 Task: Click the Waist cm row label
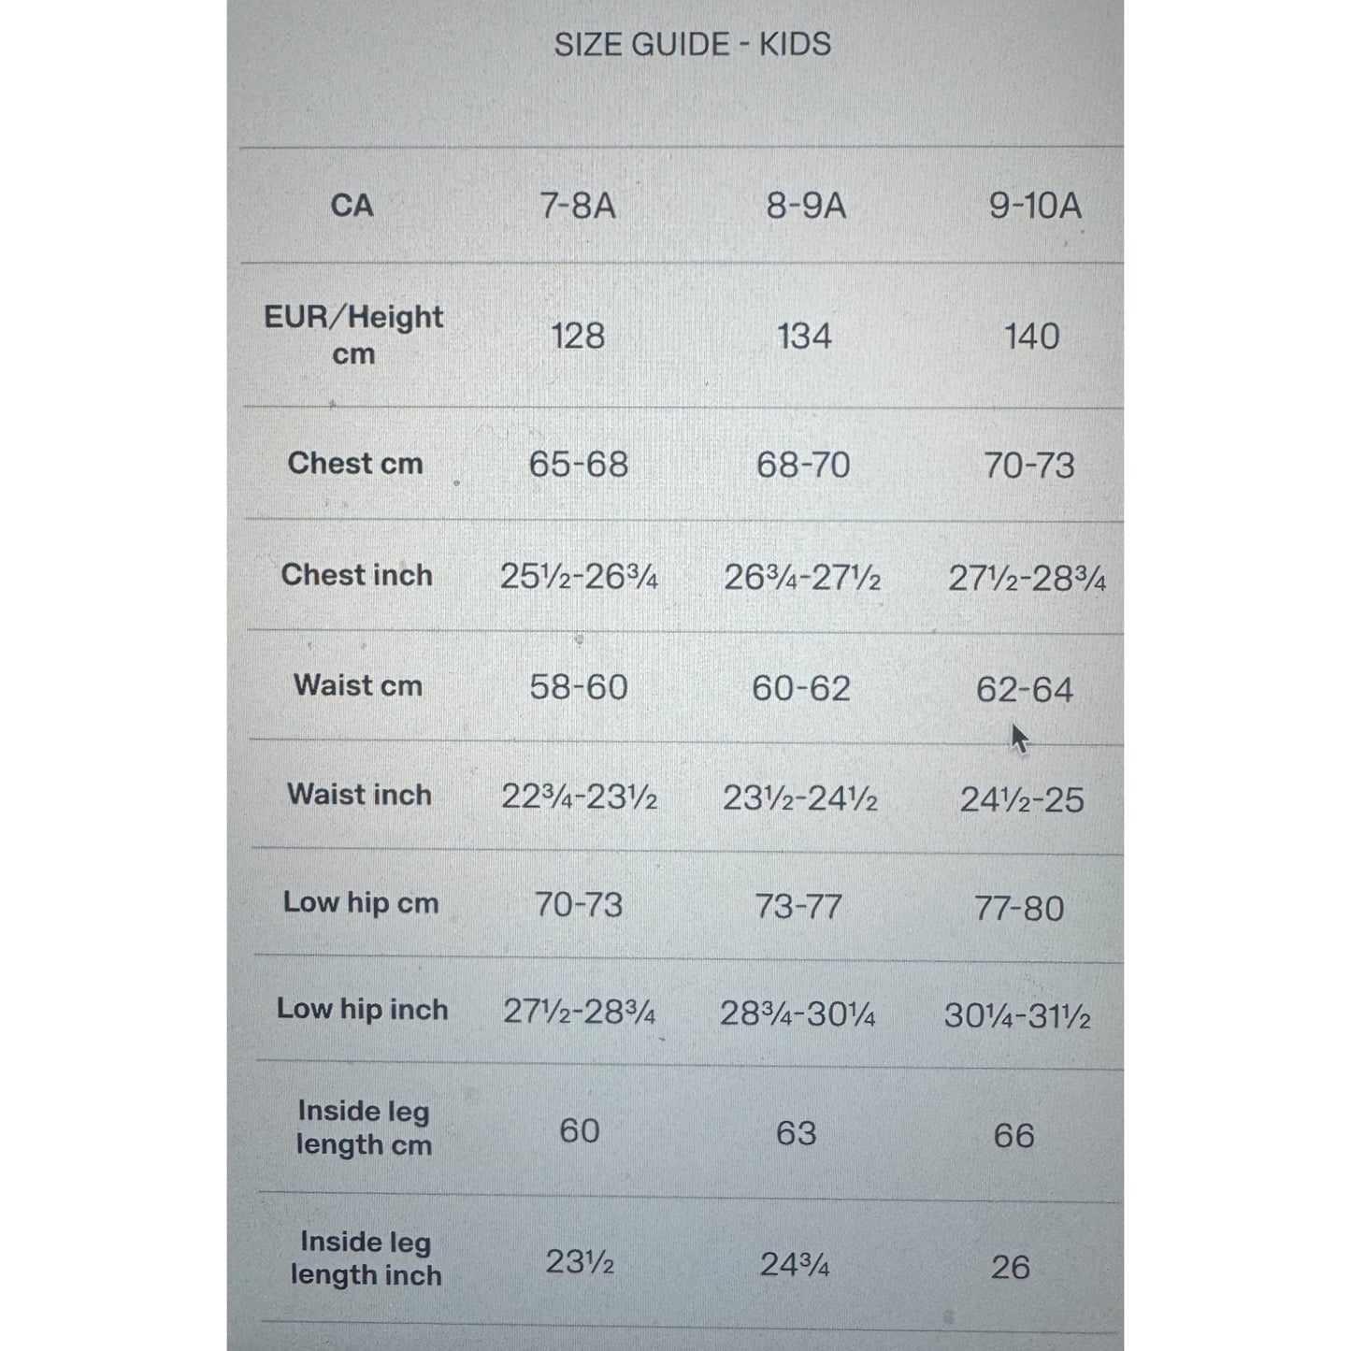[x=358, y=684]
